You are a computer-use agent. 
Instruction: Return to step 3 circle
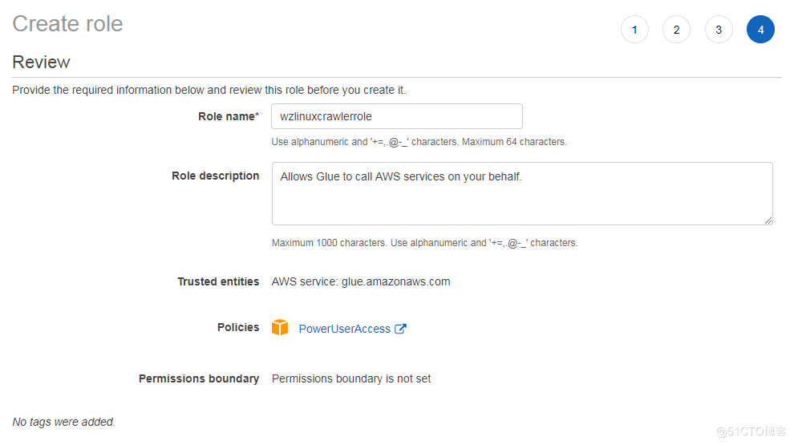tap(719, 30)
